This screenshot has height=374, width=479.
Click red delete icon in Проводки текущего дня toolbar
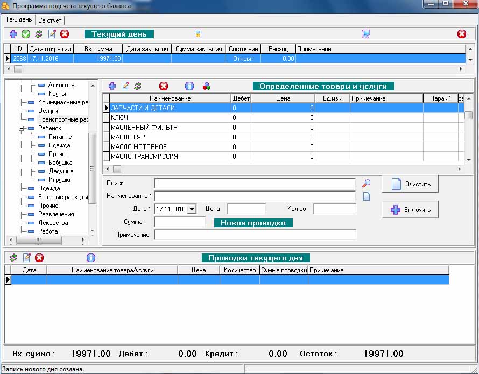pyautogui.click(x=39, y=258)
